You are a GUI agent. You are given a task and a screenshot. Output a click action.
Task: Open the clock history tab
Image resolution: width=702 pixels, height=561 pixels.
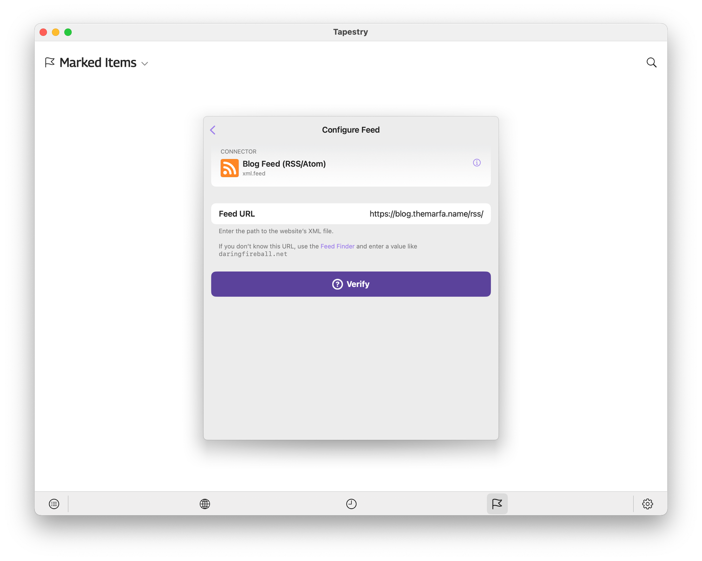pos(351,504)
